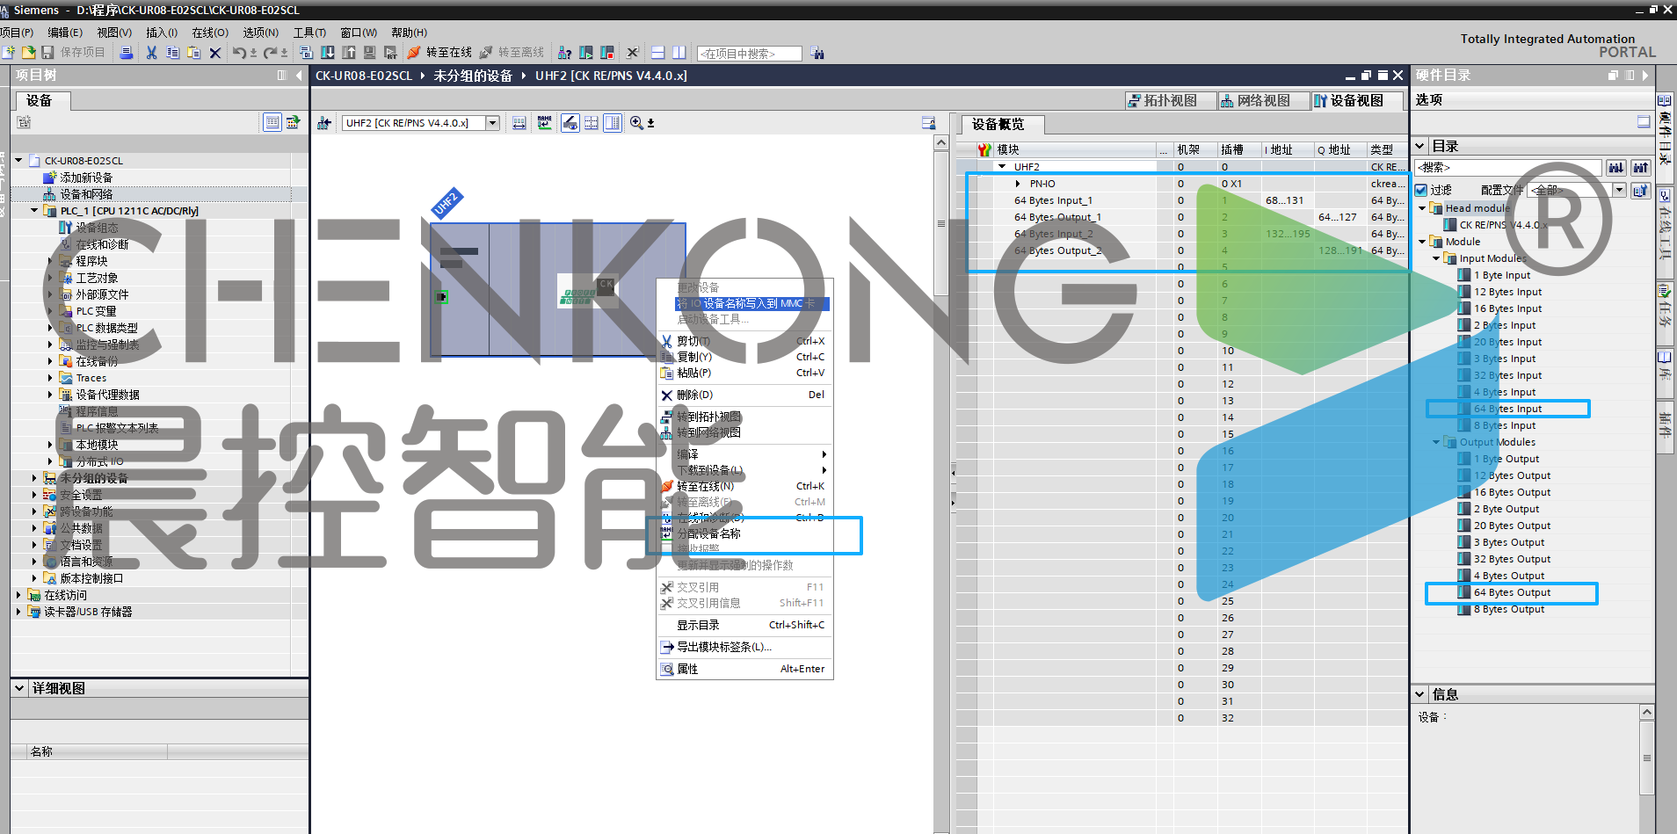This screenshot has width=1677, height=834.
Task: Select 64 Bytes Output in catalog
Action: pos(1512,592)
